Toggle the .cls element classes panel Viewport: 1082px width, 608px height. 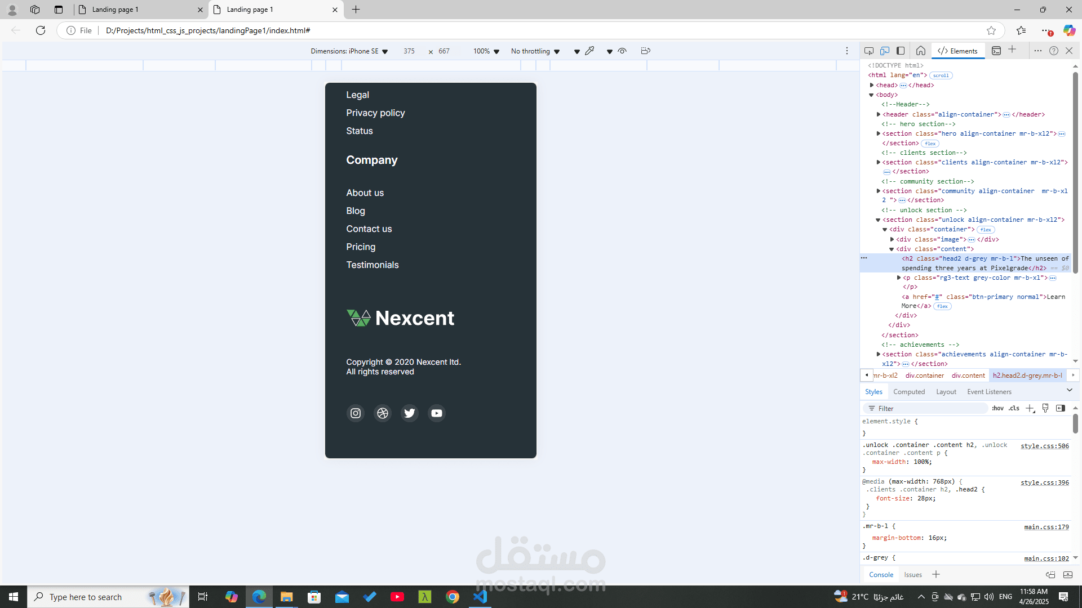pos(1014,408)
